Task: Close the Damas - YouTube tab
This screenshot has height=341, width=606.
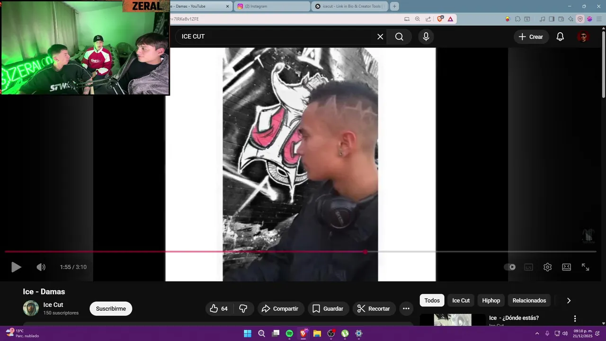Action: (227, 6)
